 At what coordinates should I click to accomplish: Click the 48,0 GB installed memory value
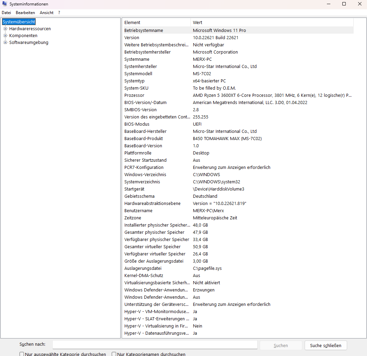tap(200, 225)
